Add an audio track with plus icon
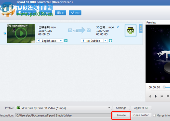This screenshot has height=121, width=170. click(66, 41)
